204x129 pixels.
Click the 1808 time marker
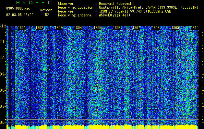pyautogui.click(x=156, y=28)
